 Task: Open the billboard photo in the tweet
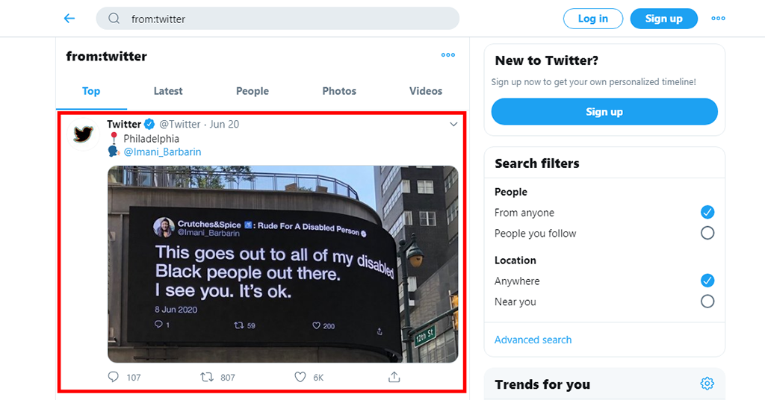coord(282,264)
